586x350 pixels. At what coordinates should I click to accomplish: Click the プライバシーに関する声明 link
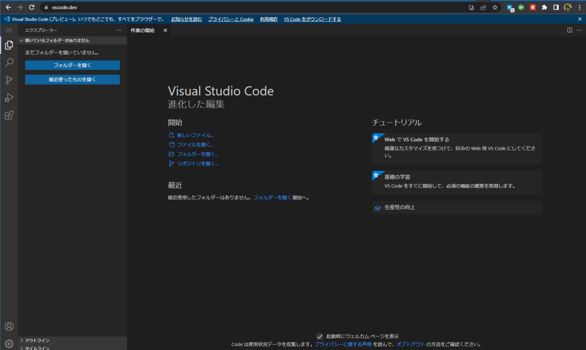click(343, 345)
